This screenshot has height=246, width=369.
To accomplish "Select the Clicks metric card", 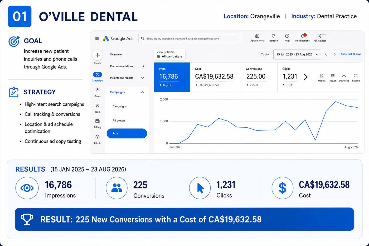I will [290, 77].
